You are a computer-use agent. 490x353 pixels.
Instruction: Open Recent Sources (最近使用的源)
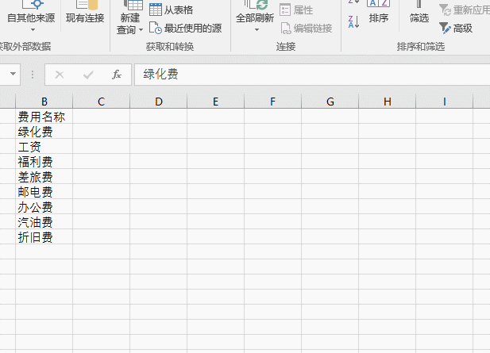(185, 29)
